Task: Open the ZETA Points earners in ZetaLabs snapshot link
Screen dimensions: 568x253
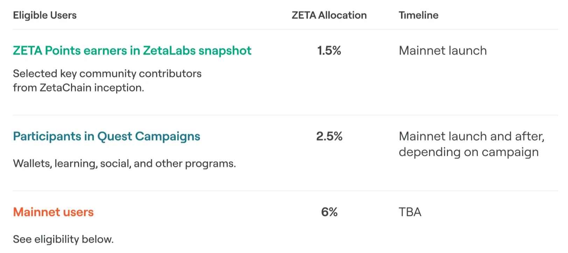Action: tap(132, 51)
